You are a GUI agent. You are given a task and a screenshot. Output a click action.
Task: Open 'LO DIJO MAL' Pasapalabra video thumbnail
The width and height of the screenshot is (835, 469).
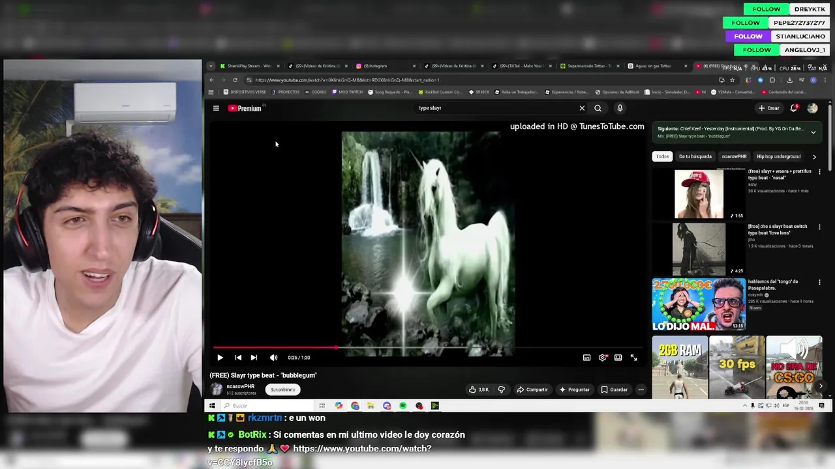699,304
